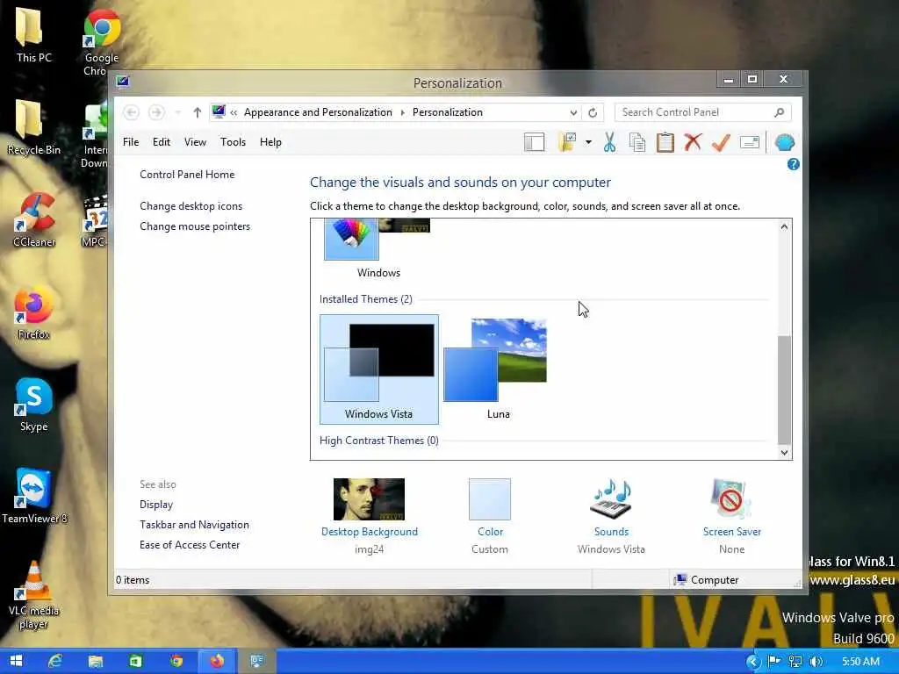Click Change mouse pointers link
899x674 pixels.
point(195,226)
